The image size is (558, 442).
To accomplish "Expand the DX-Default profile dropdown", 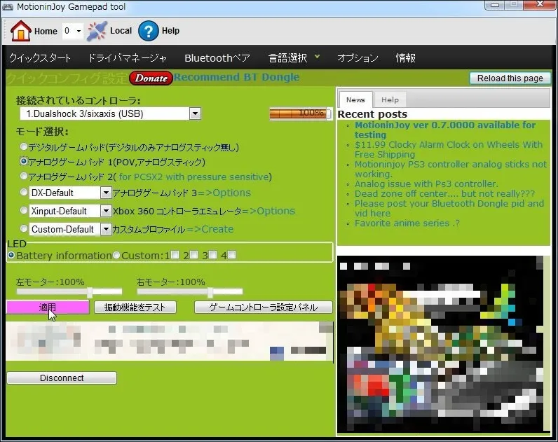I will (x=106, y=193).
